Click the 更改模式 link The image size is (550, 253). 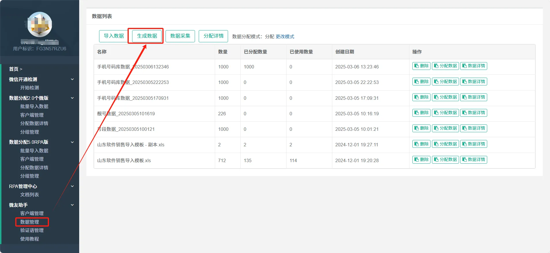pos(285,37)
